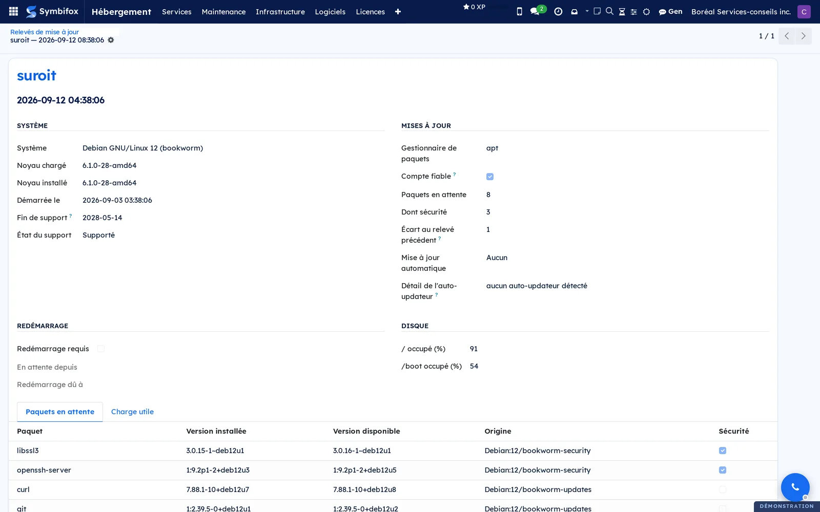Open the Infrastructure menu
Viewport: 820px width, 512px height.
pos(280,11)
